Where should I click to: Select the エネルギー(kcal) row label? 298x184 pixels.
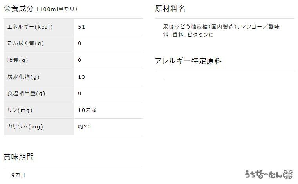click(x=30, y=27)
